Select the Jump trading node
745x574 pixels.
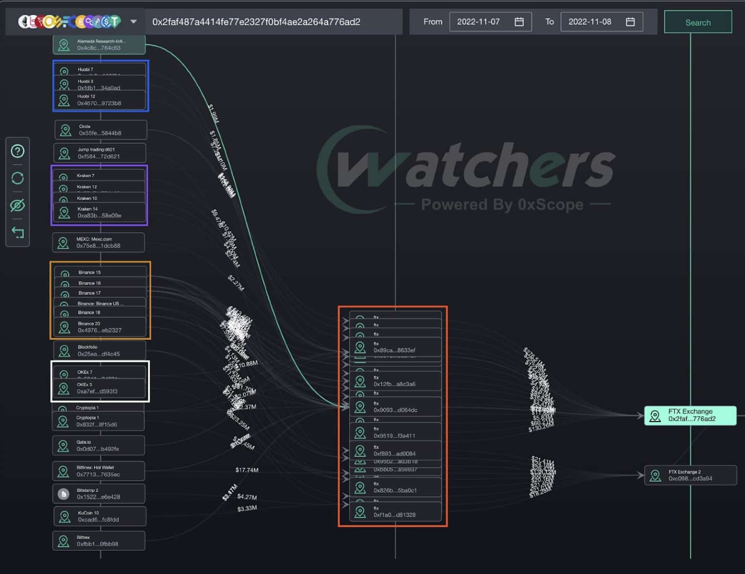99,153
